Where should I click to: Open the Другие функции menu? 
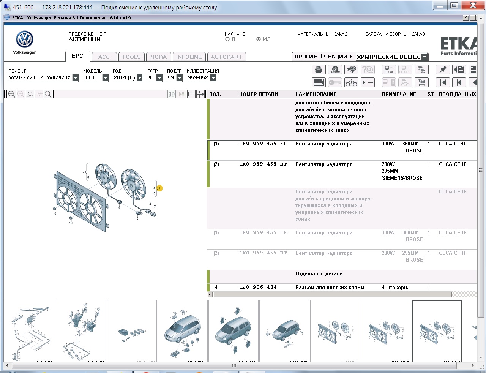pos(323,57)
